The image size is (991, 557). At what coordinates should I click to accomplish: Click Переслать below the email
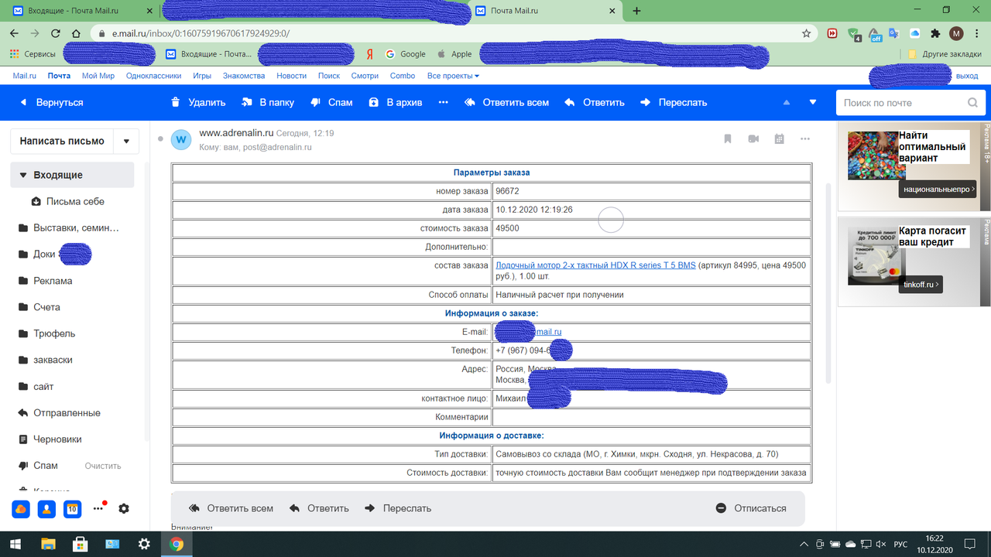click(398, 508)
